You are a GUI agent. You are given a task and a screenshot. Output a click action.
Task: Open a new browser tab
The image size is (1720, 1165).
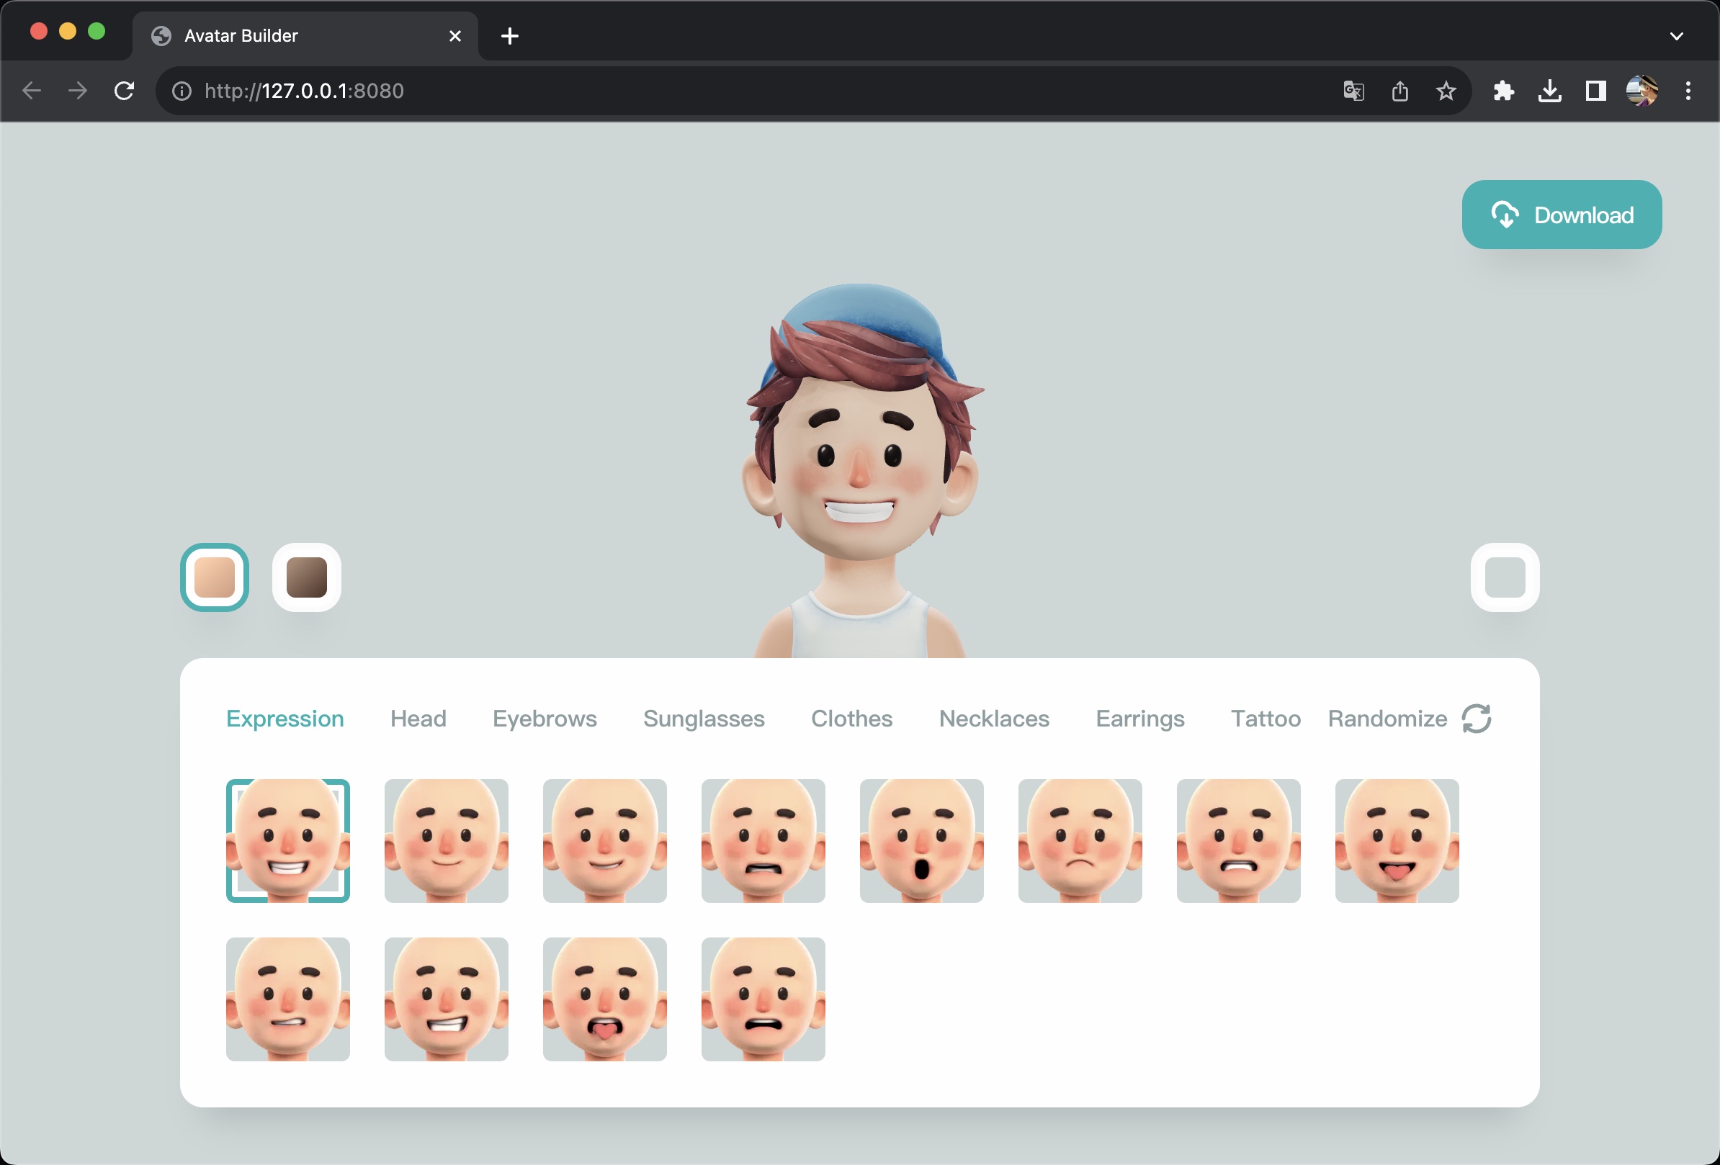pos(509,35)
